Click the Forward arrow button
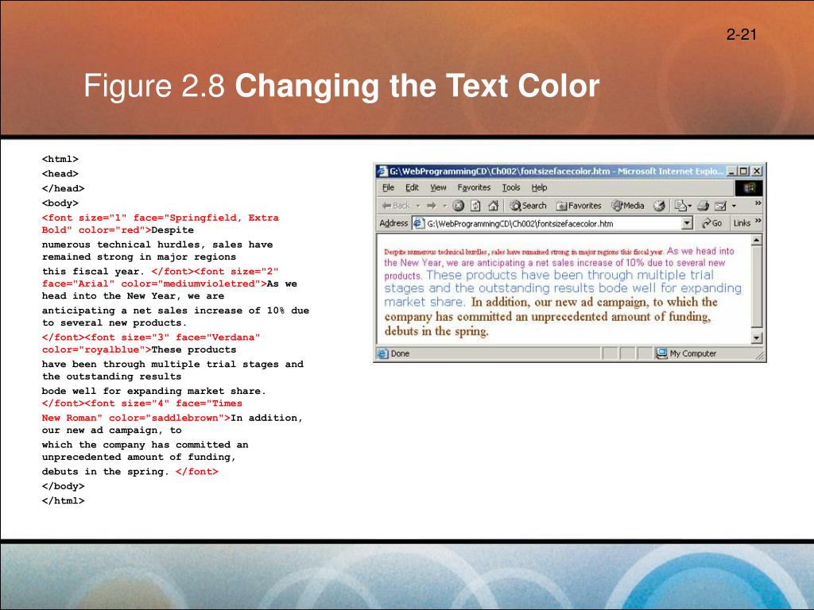The width and height of the screenshot is (814, 610). click(432, 206)
